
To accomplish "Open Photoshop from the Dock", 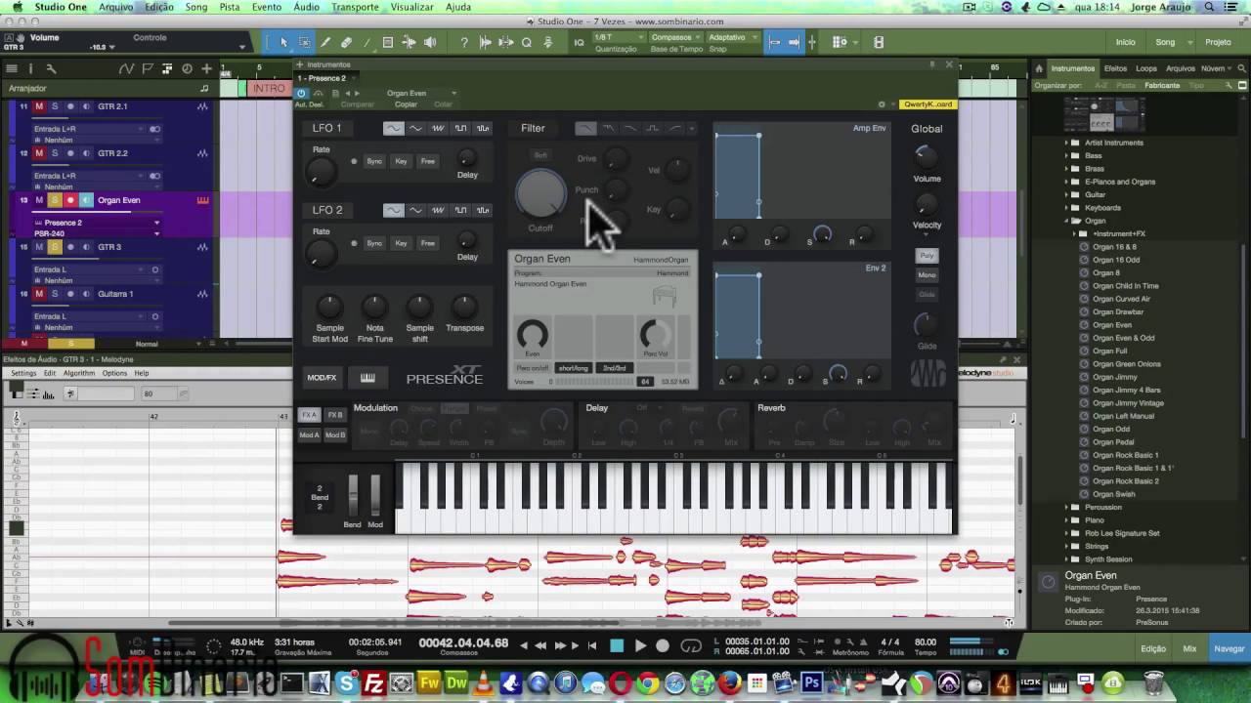I will 811,682.
